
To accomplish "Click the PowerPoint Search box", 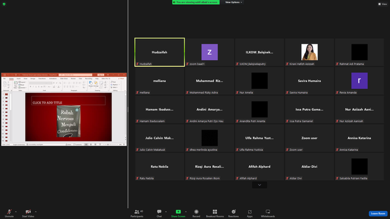I will click(76, 75).
